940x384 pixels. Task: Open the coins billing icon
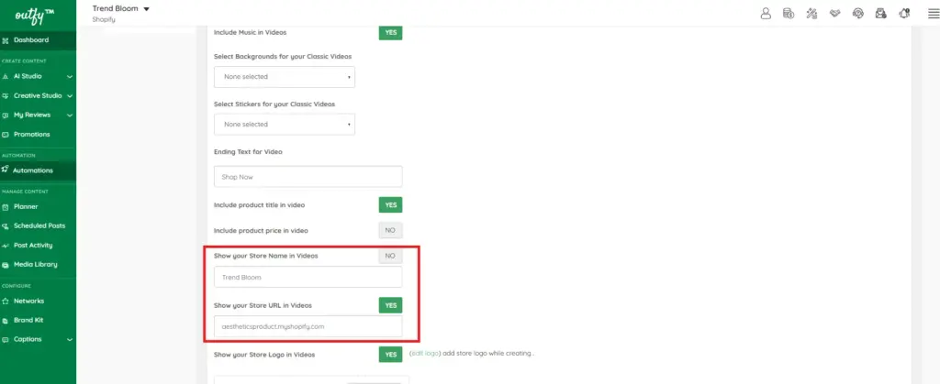coord(789,13)
